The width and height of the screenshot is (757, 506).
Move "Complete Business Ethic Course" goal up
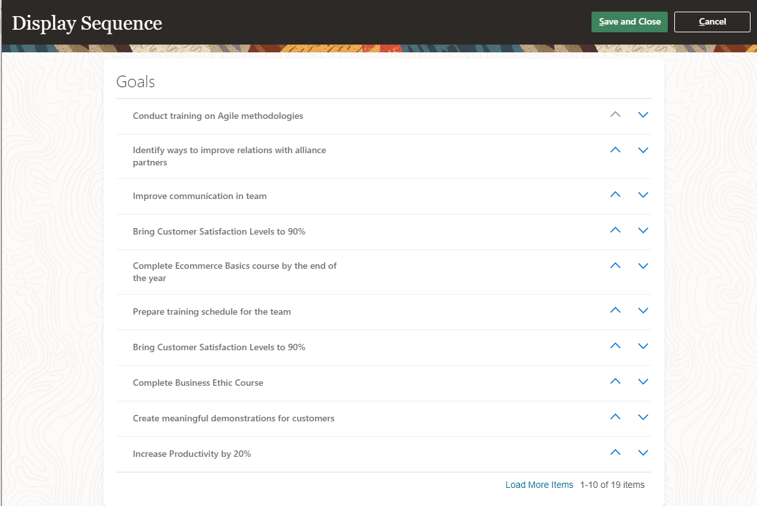click(615, 381)
